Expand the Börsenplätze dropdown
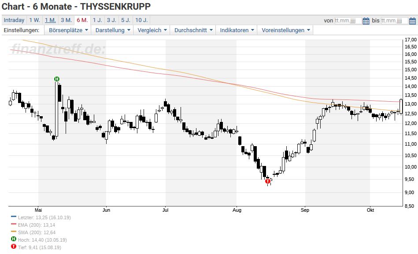Screen dimensions: 418x254 (x=68, y=30)
